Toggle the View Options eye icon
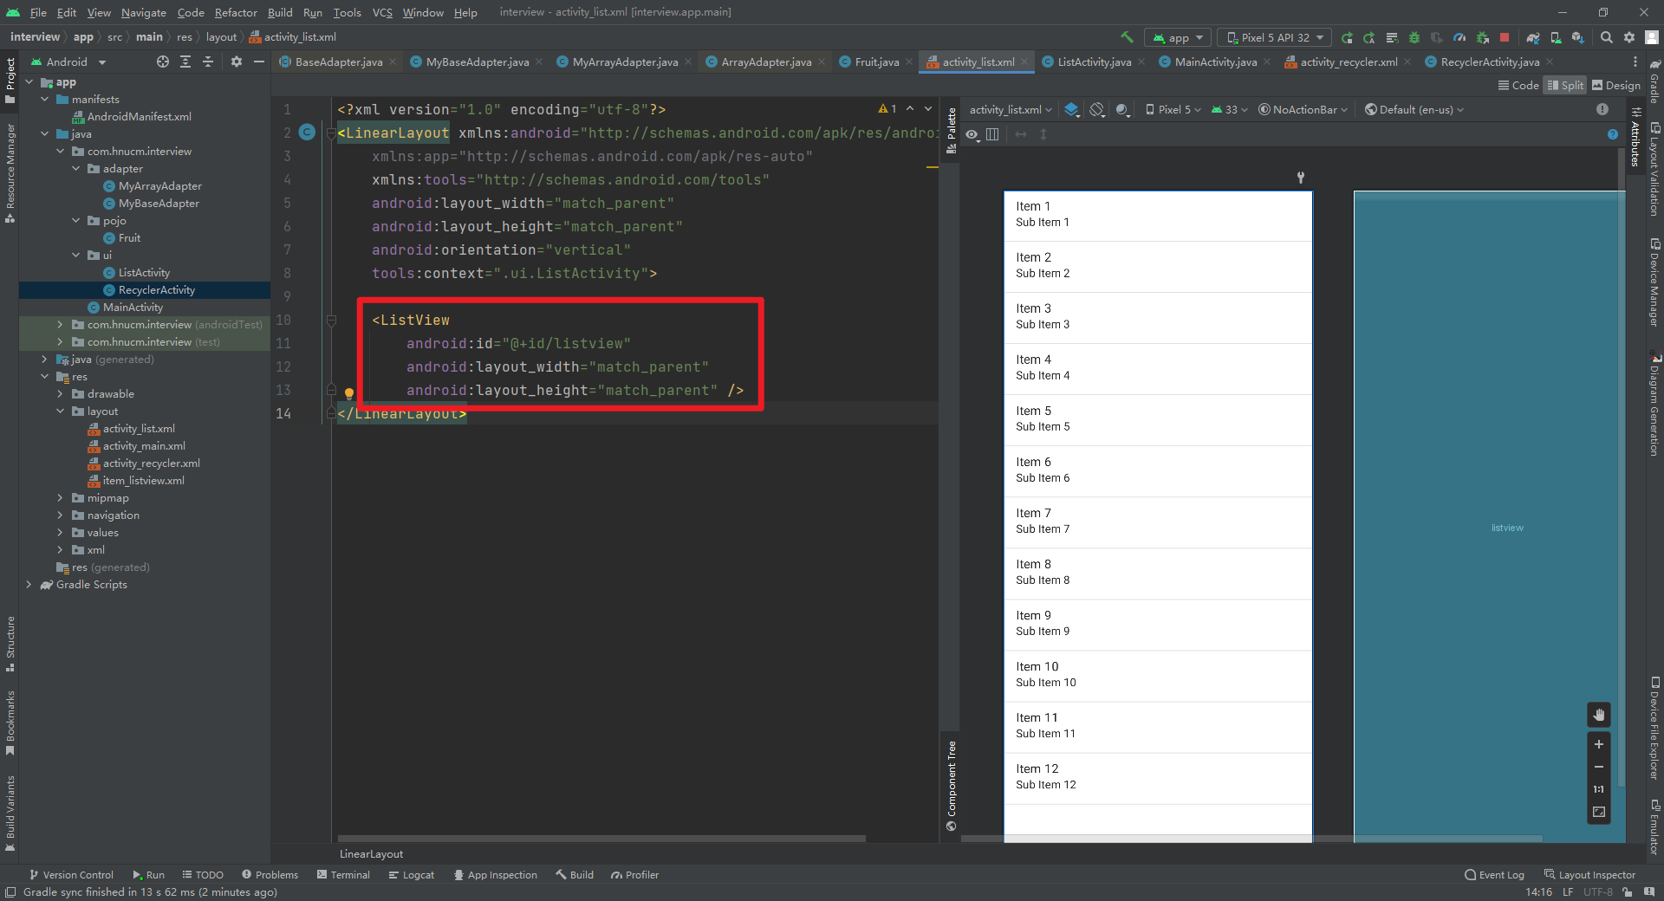 click(972, 134)
